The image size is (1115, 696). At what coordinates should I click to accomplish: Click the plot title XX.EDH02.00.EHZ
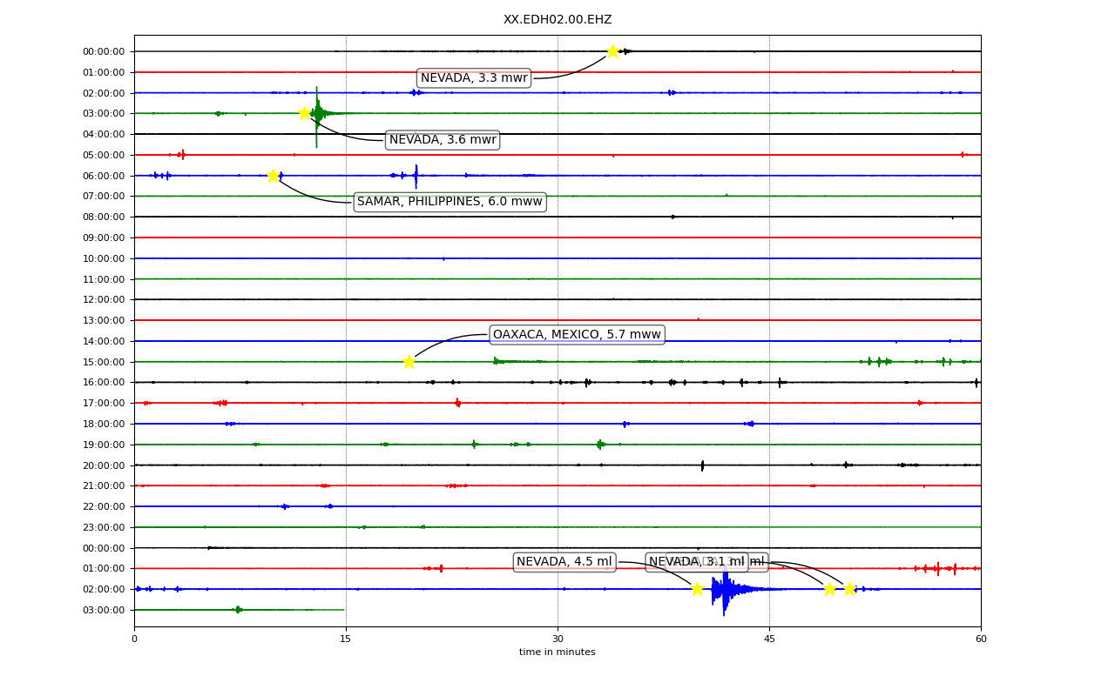click(557, 19)
